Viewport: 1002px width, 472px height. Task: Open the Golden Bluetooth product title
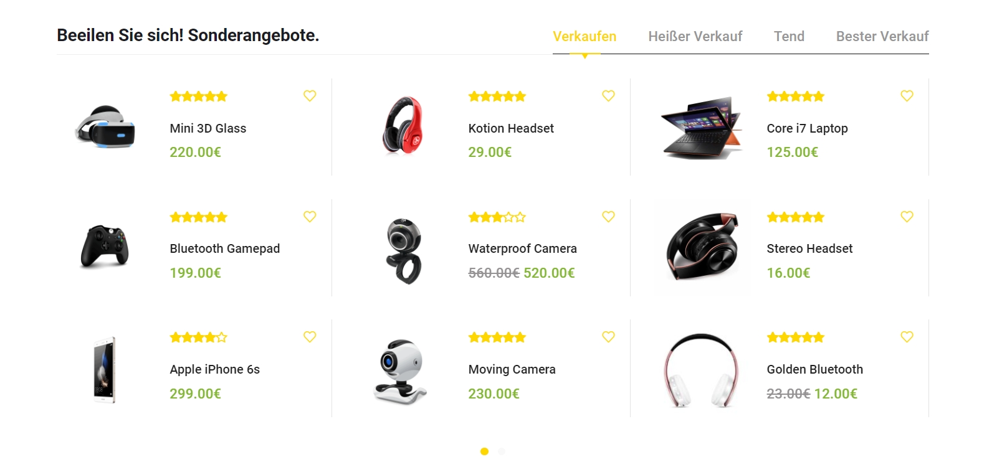point(814,369)
